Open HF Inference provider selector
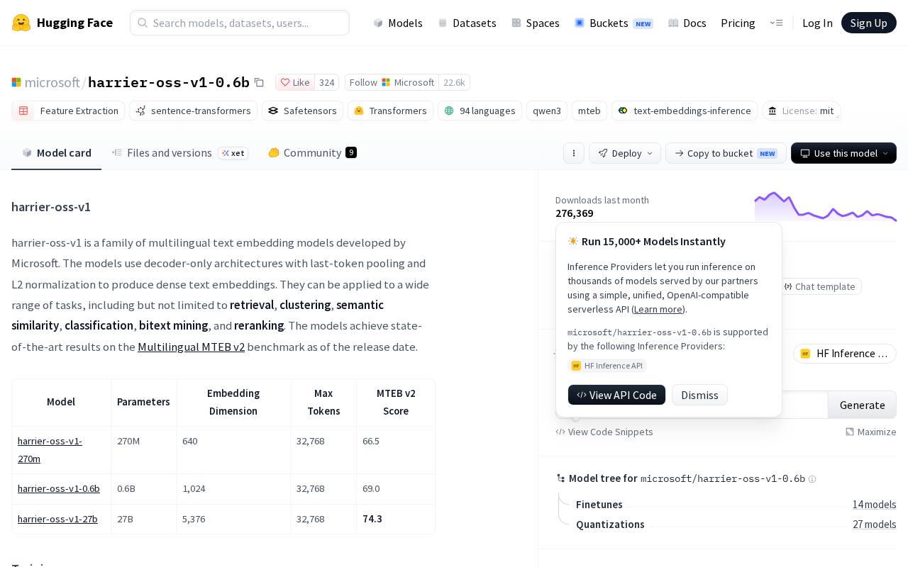 point(844,354)
